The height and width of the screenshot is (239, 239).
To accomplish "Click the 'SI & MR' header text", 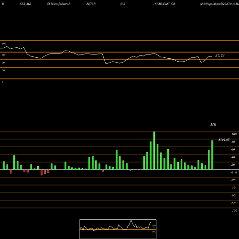I will 25,4.
